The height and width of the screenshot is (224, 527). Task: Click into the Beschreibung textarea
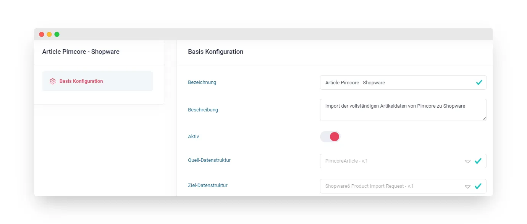pyautogui.click(x=403, y=110)
